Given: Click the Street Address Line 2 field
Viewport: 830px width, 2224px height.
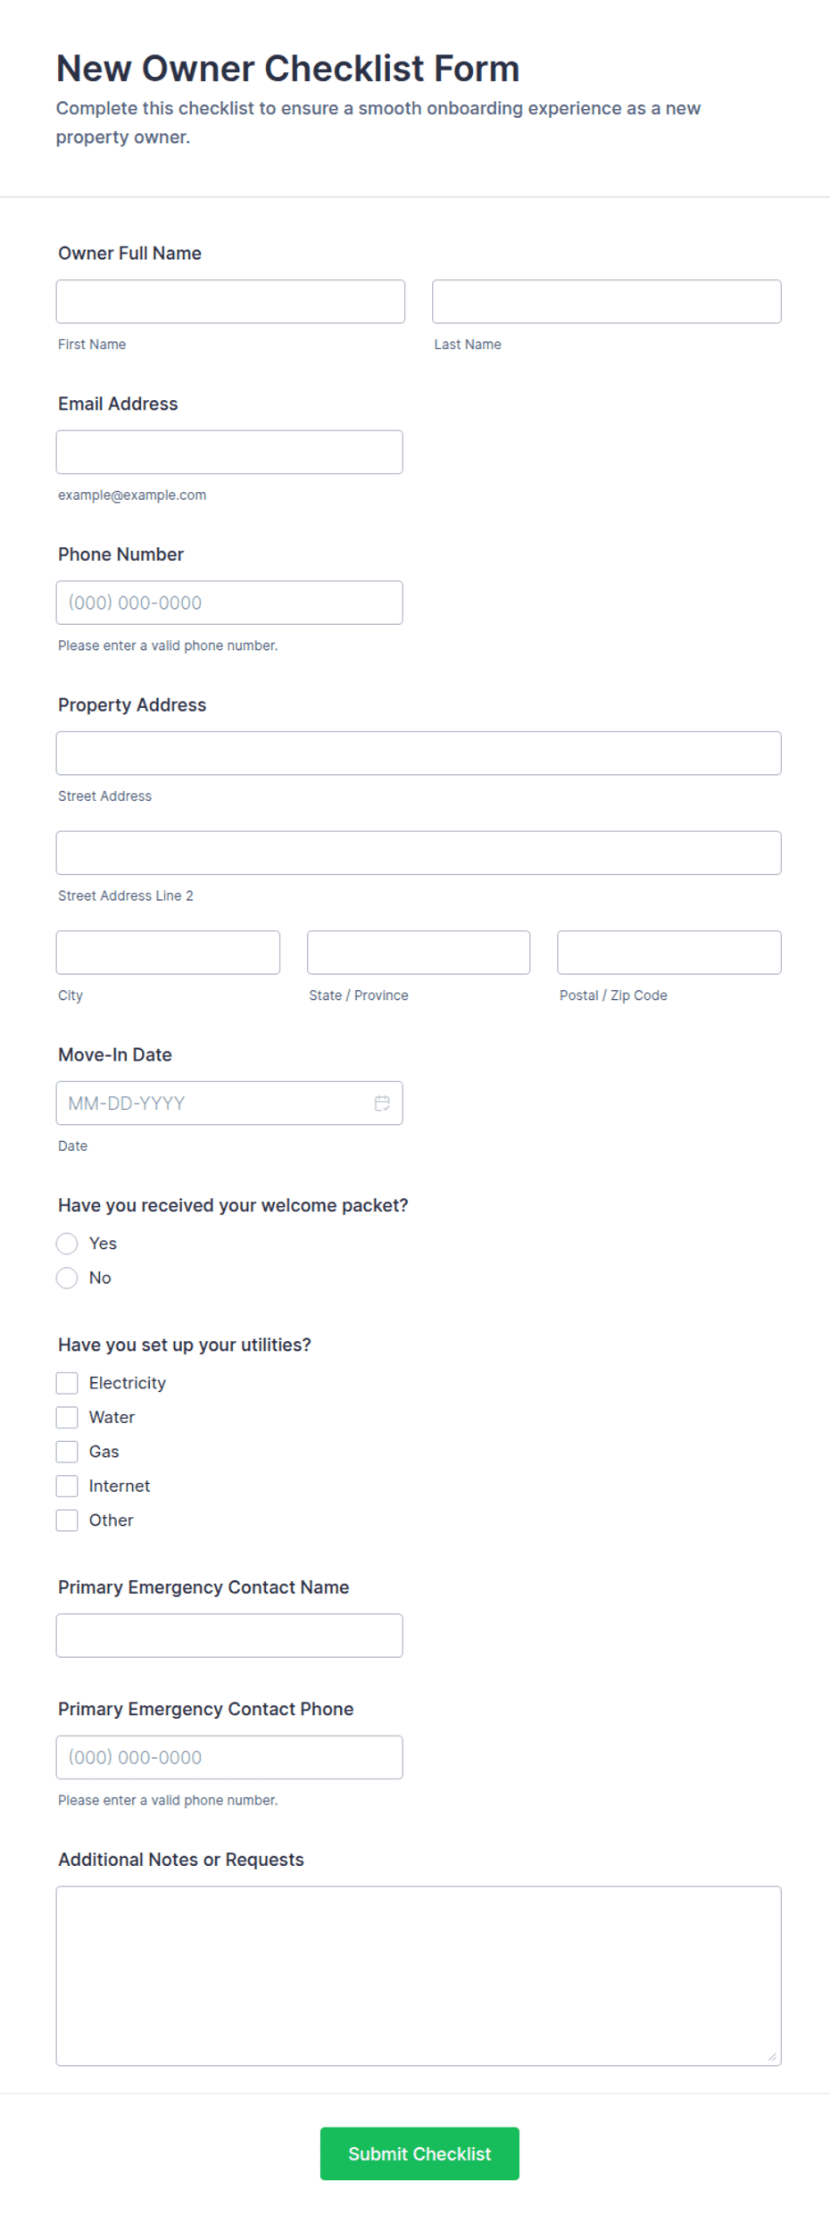Looking at the screenshot, I should 419,853.
